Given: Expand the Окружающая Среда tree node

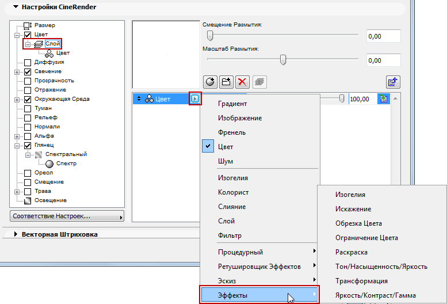Looking at the screenshot, I should (x=17, y=100).
